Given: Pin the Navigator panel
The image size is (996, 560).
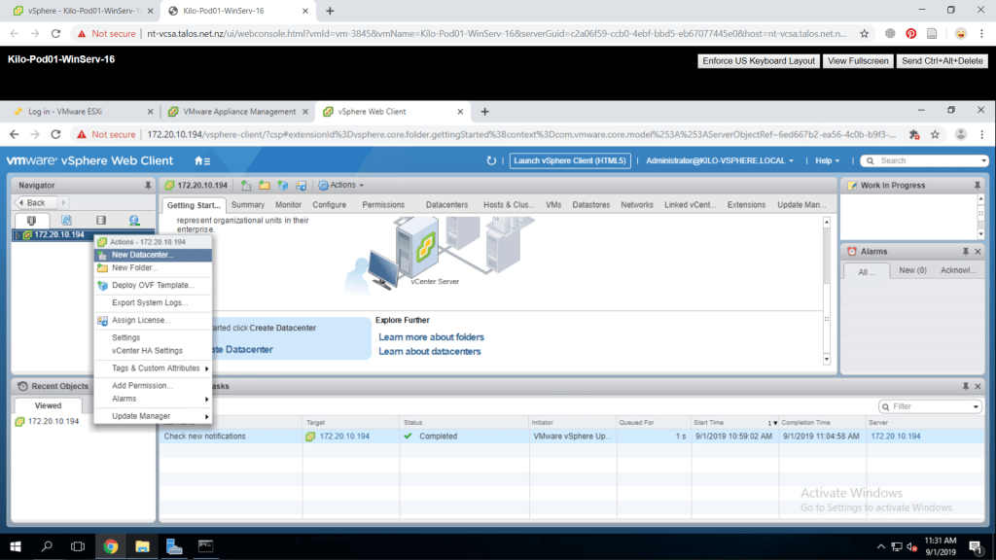Looking at the screenshot, I should click(147, 185).
